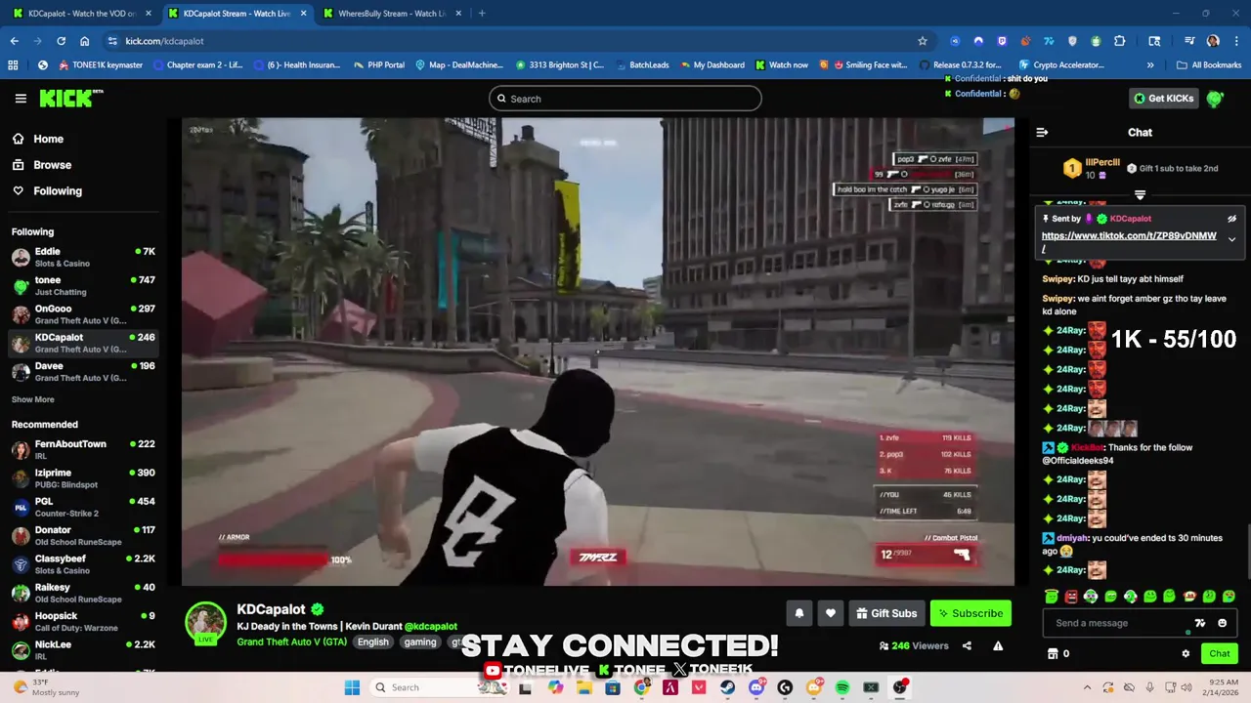This screenshot has width=1251, height=703.
Task: Open Following in the sidebar
Action: (x=47, y=191)
